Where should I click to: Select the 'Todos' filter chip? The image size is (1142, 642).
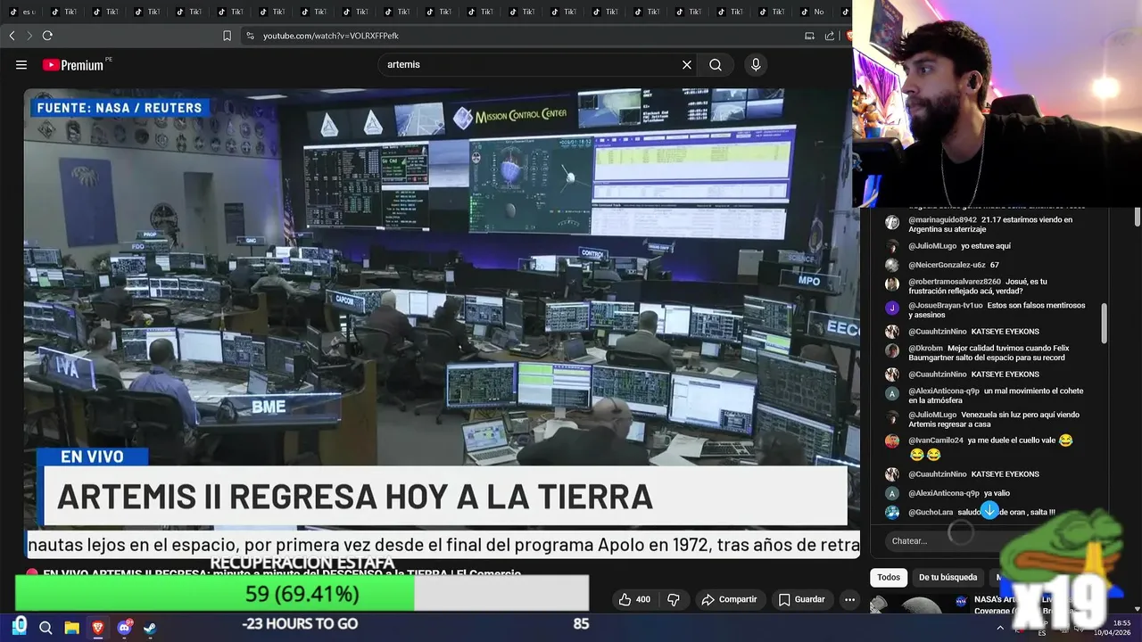tap(889, 577)
